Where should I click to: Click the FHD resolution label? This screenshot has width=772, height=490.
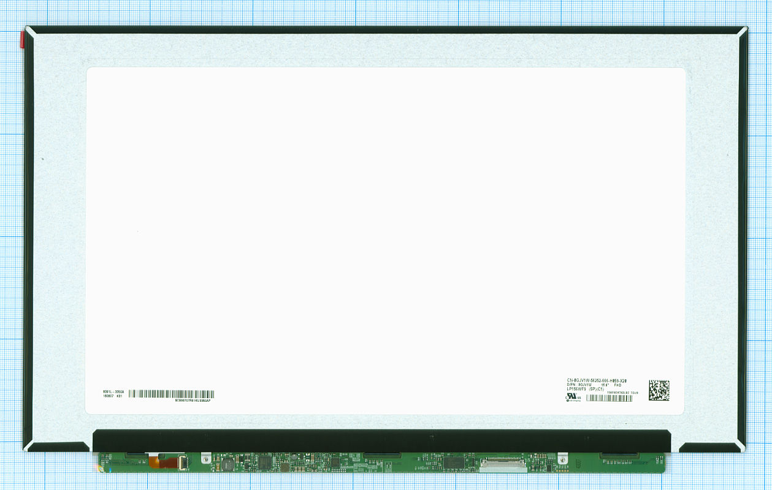[618, 385]
